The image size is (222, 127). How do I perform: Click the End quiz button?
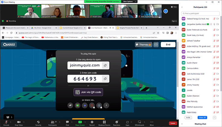click(x=168, y=45)
